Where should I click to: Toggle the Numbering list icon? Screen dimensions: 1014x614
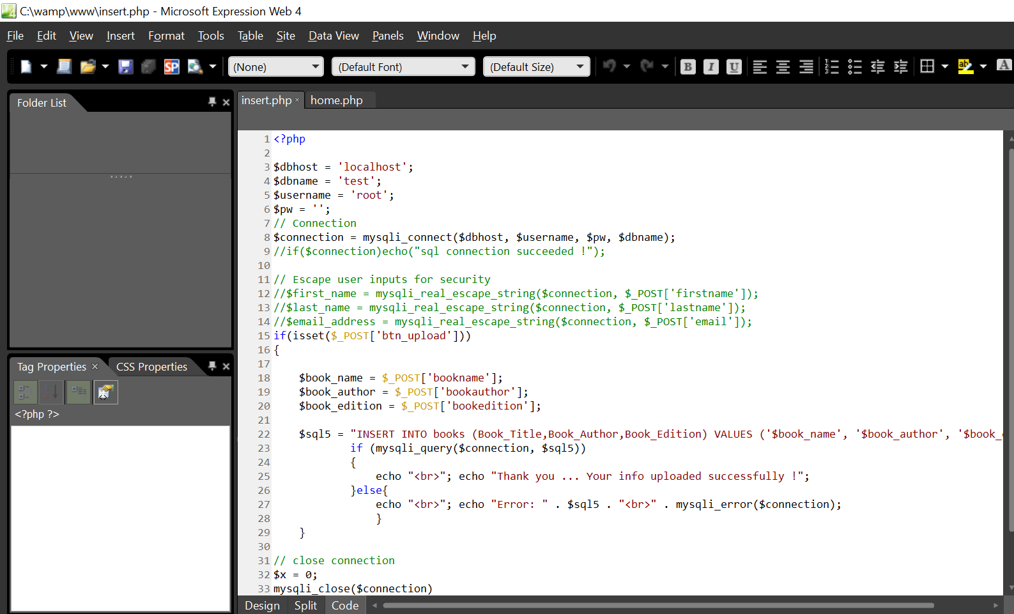(832, 66)
